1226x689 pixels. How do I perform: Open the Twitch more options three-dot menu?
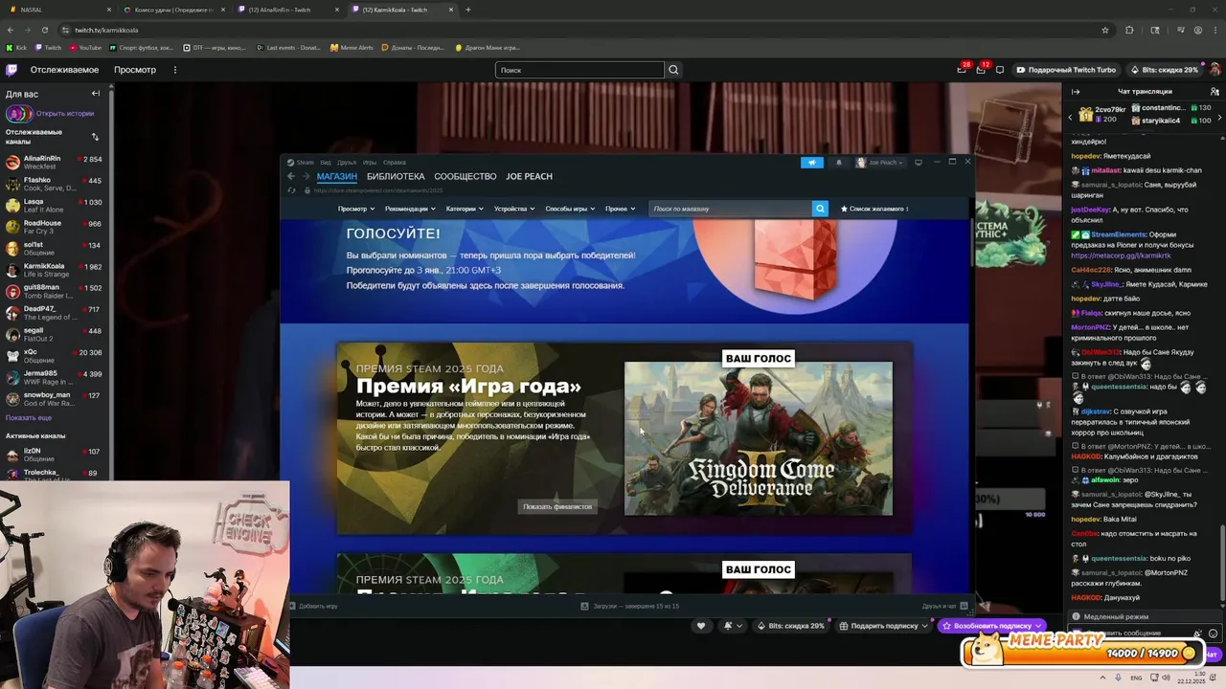(x=175, y=70)
